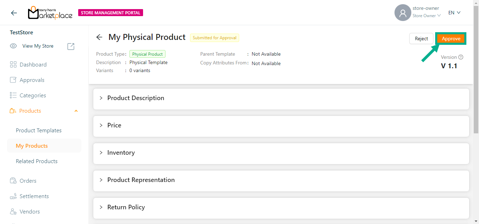The width and height of the screenshot is (479, 224).
Task: Go back using arrow beside product title
Action: (x=99, y=37)
